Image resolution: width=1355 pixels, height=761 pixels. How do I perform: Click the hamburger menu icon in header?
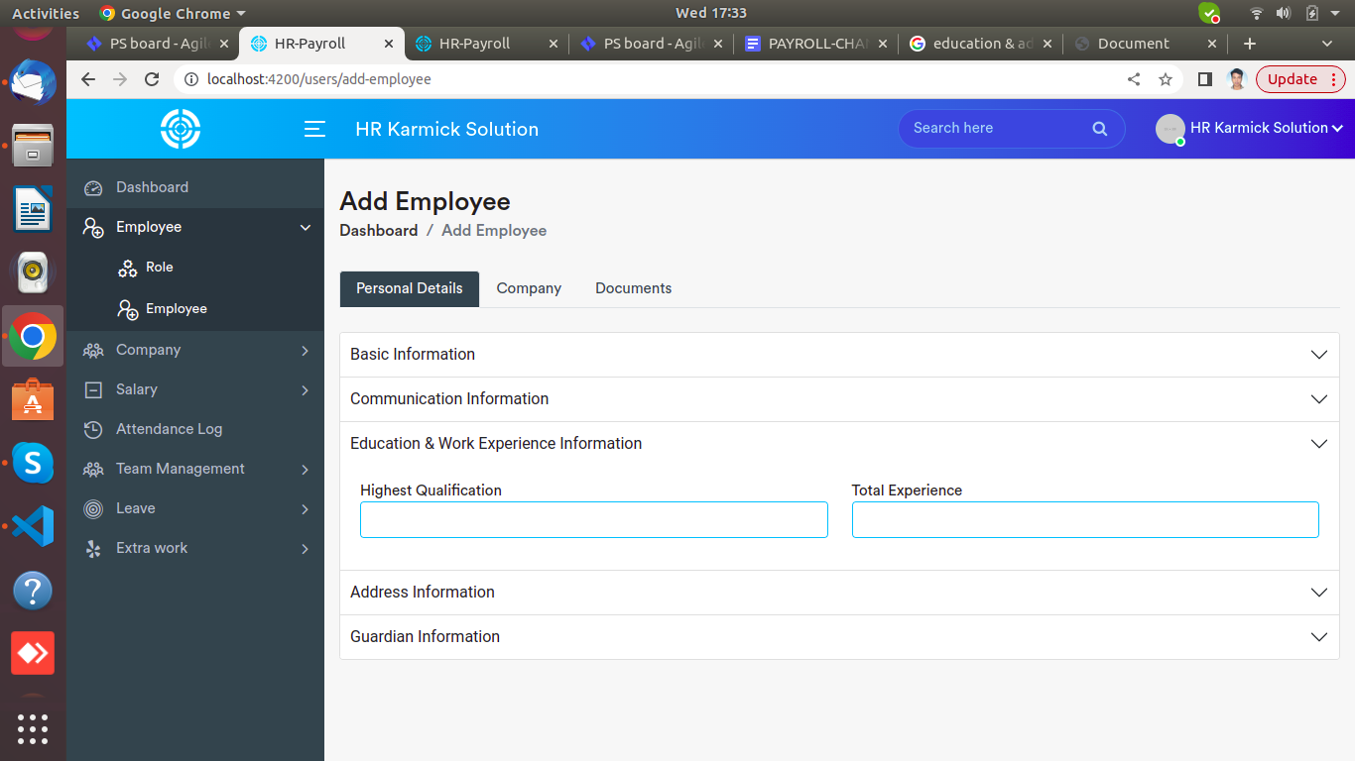pyautogui.click(x=314, y=129)
